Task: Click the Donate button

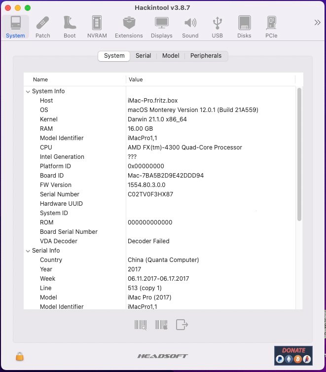Action: click(x=293, y=355)
